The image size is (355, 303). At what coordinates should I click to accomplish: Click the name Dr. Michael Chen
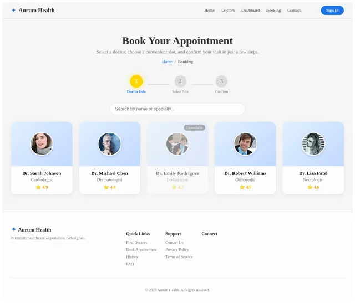(110, 173)
